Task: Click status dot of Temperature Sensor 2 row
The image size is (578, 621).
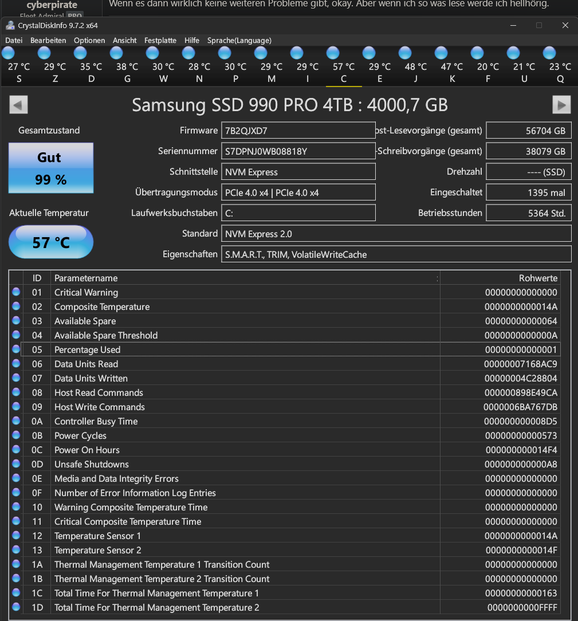Action: tap(16, 549)
